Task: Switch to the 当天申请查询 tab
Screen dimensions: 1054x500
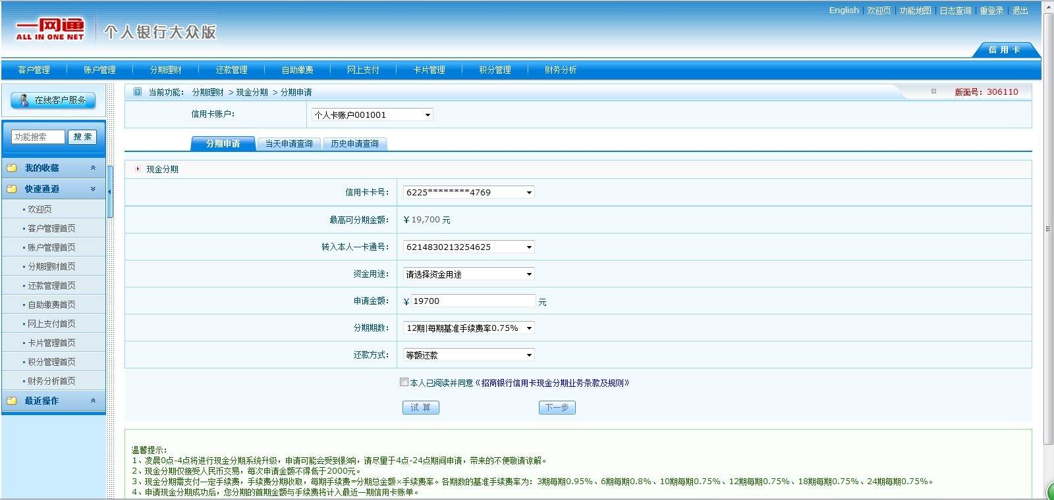Action: (289, 143)
